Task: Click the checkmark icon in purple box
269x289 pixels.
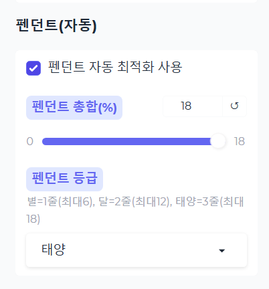Action: point(33,68)
